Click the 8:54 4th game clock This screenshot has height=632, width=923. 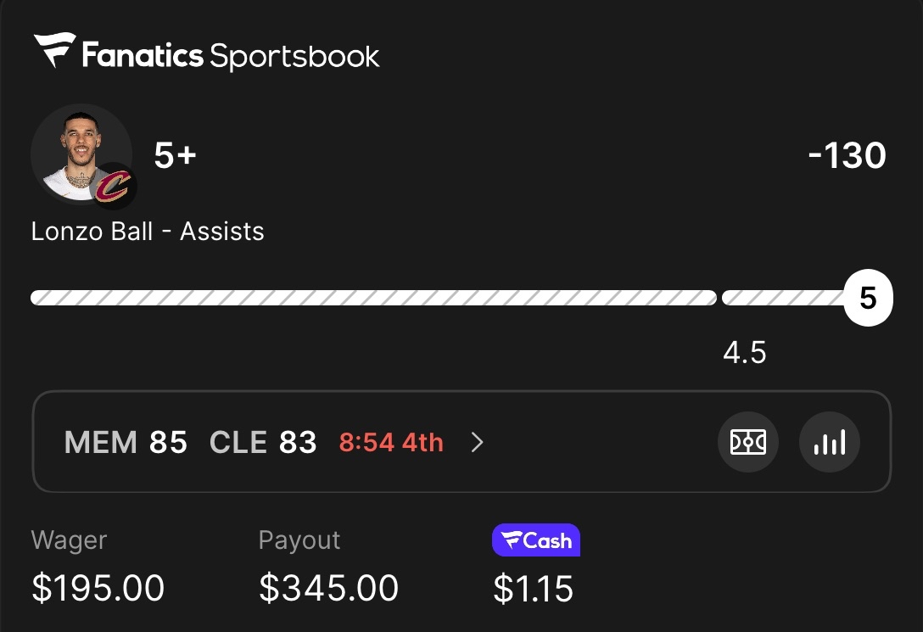[391, 442]
